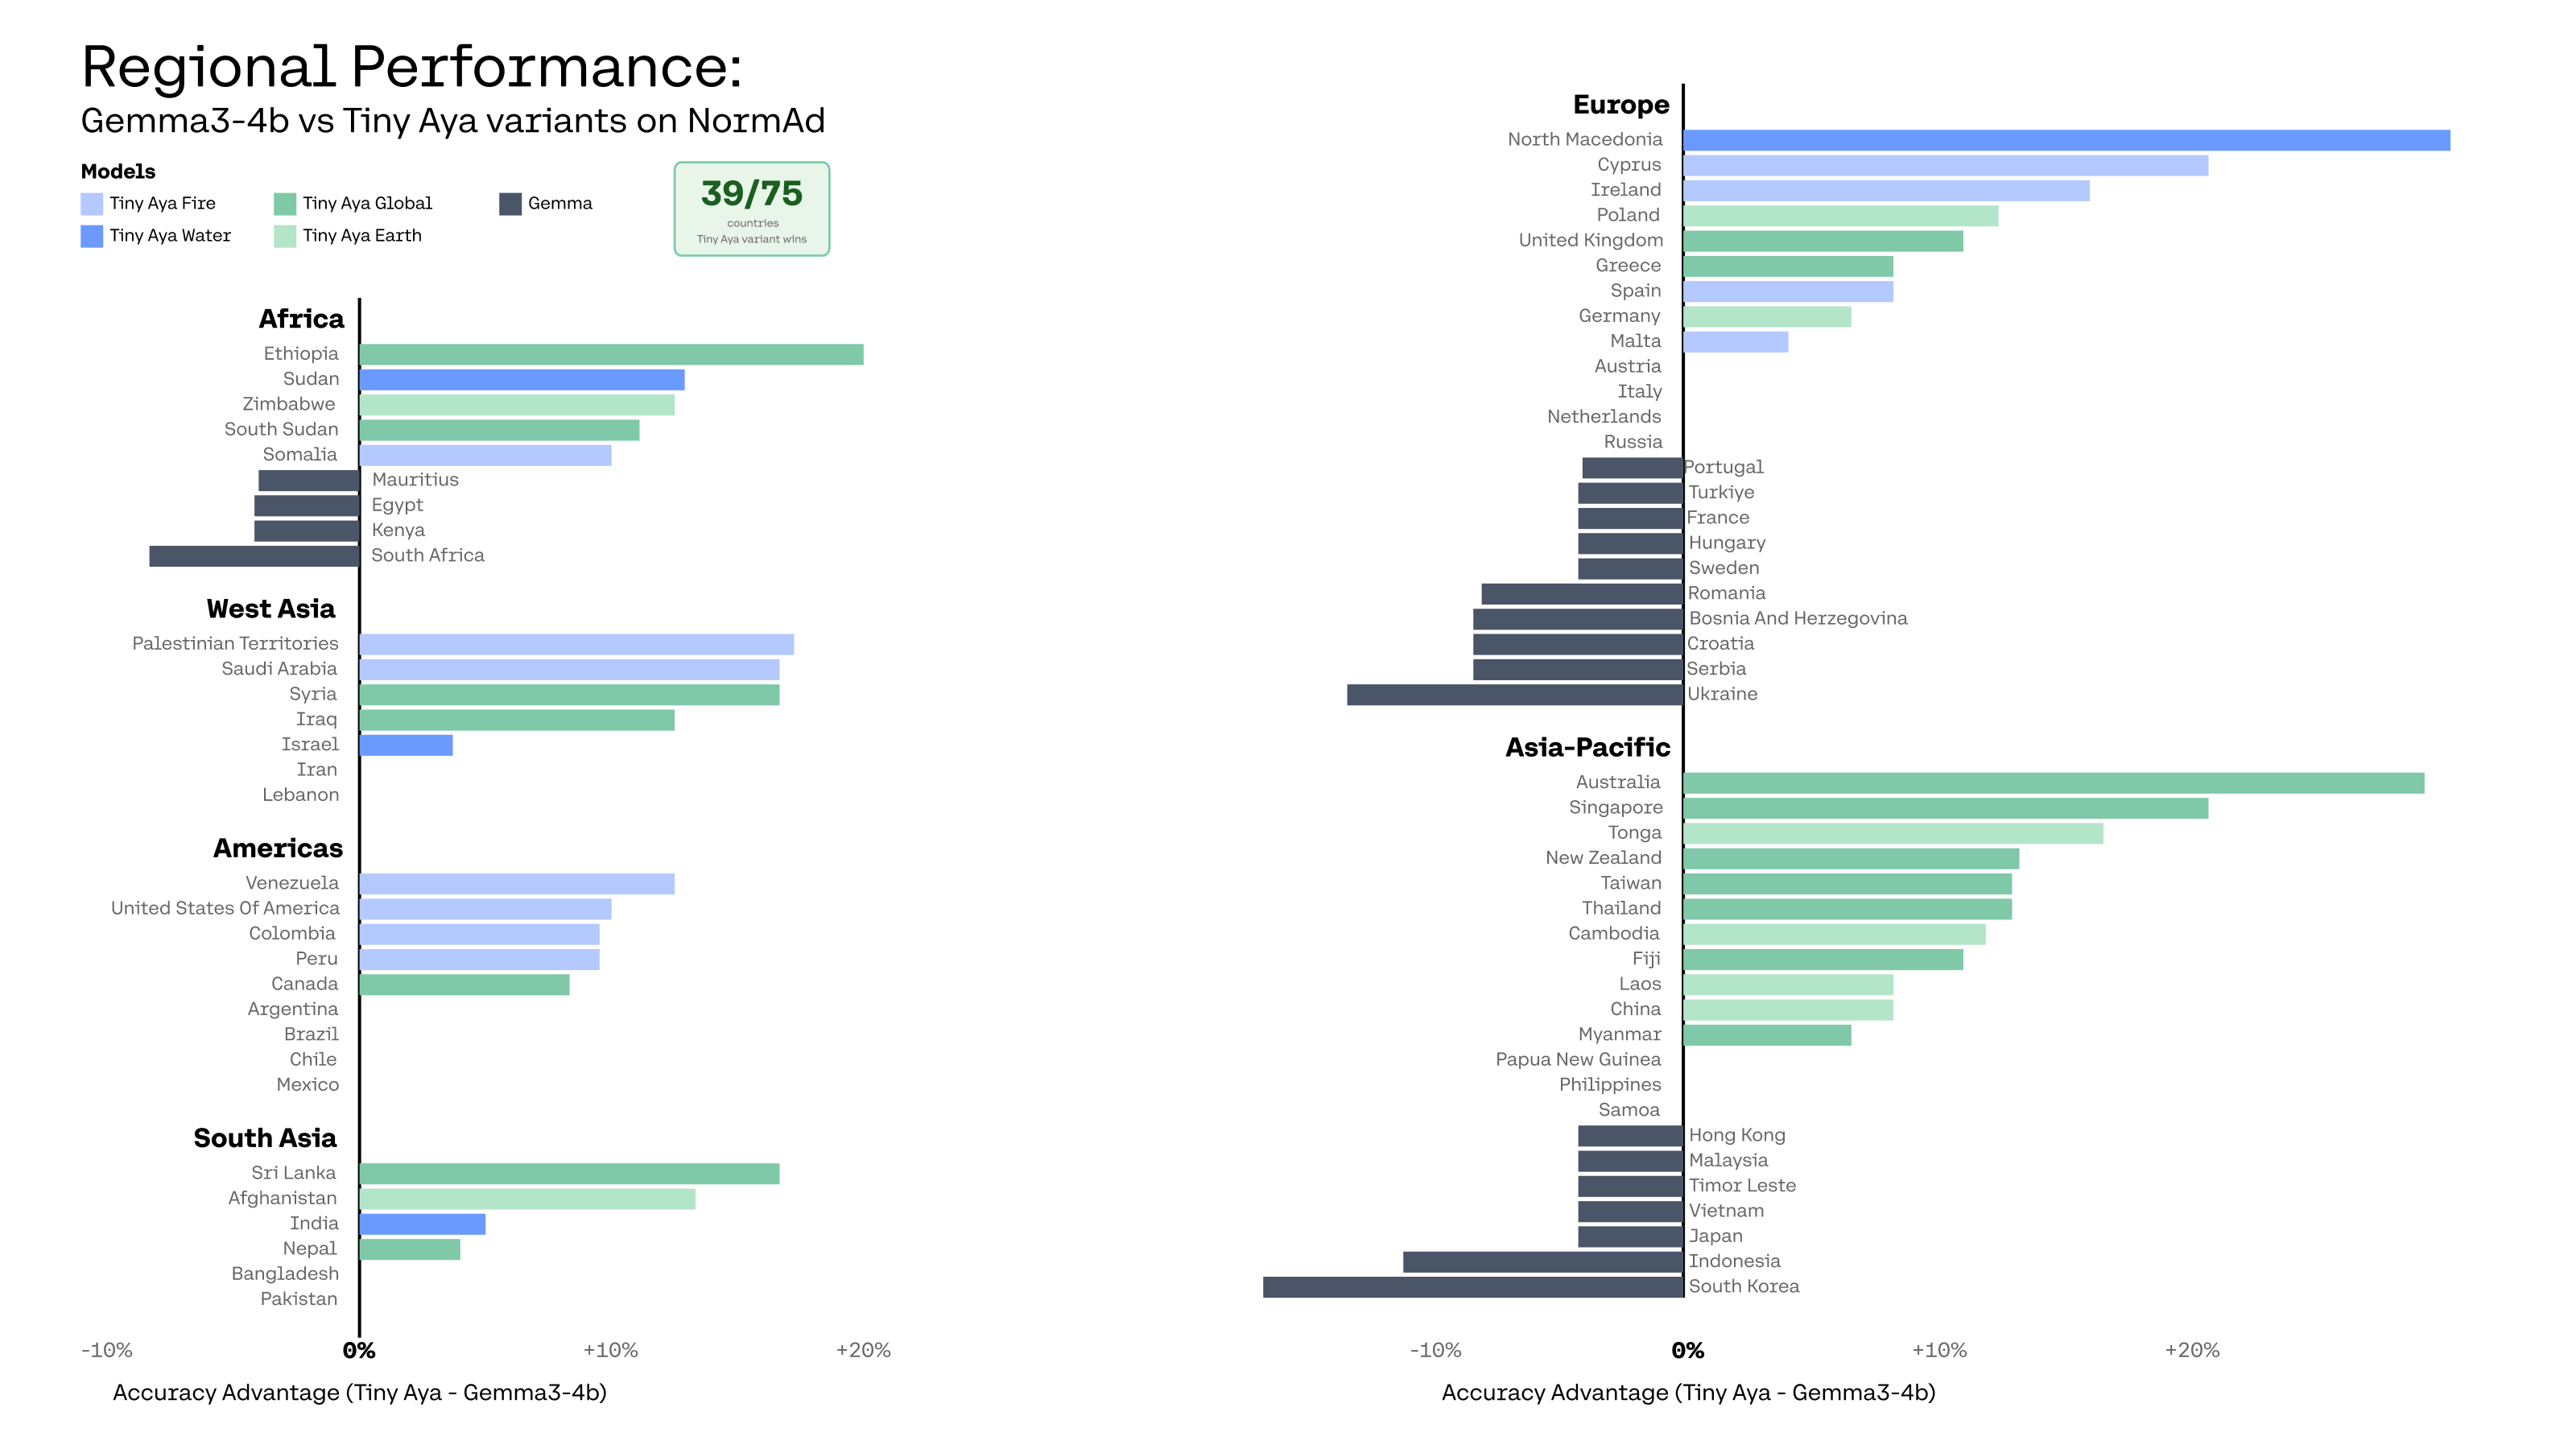Click the South Korea negative bar
The height and width of the screenshot is (1449, 2576).
1473,1287
